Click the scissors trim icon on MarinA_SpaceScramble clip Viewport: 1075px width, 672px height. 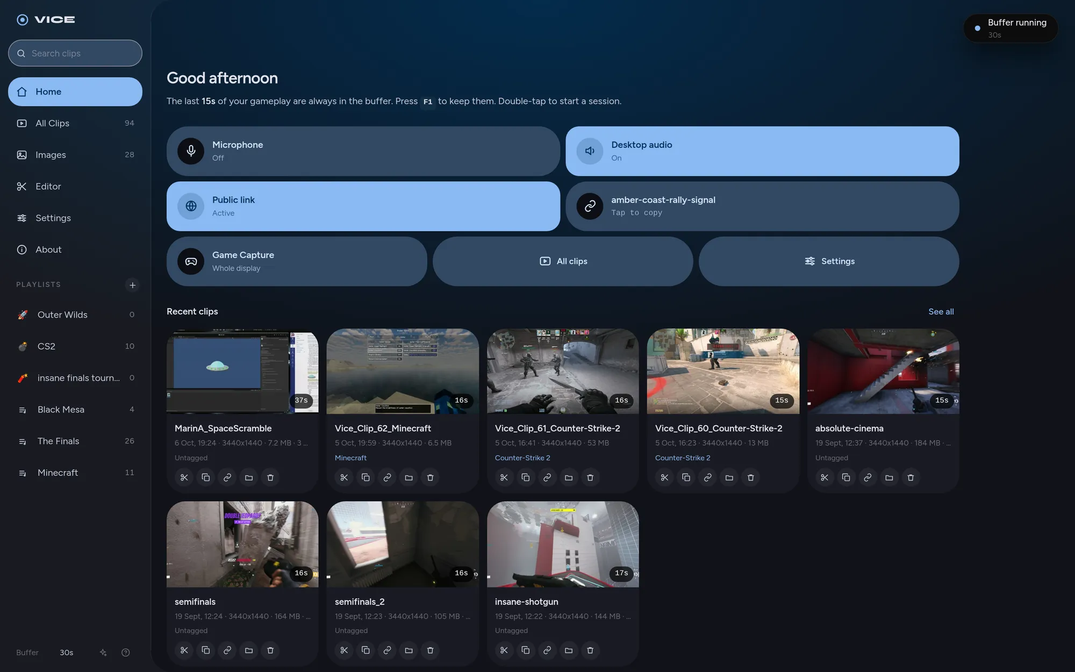point(184,477)
